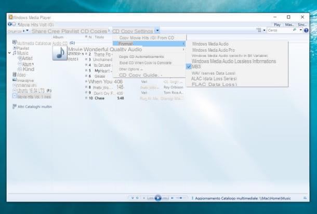317x214 pixels.
Task: Click the forward navigation arrow
Action: click(14, 24)
